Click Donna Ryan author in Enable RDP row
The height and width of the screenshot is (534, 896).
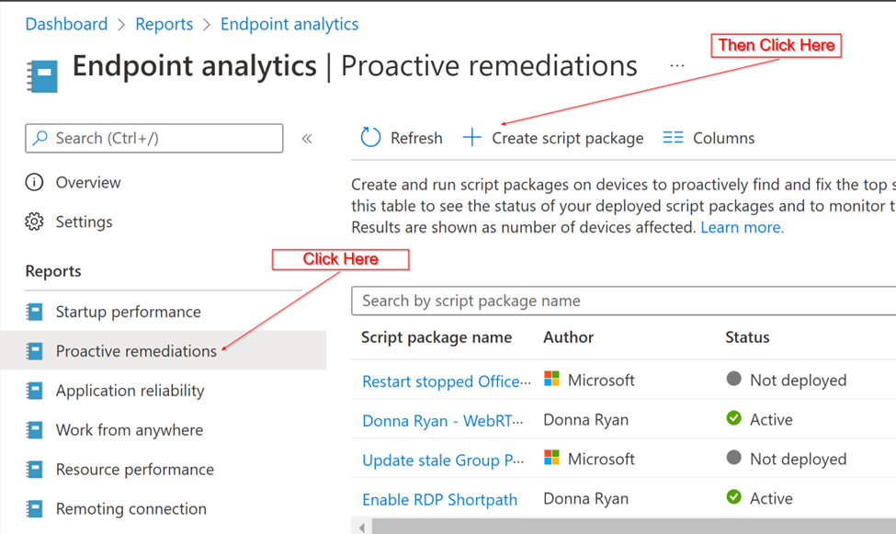click(x=585, y=498)
